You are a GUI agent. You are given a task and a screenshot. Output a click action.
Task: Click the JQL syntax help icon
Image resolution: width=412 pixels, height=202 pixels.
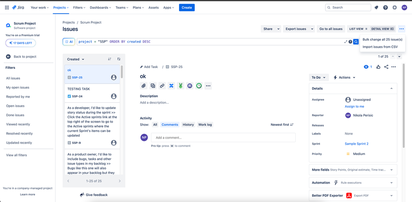pyautogui.click(x=350, y=42)
